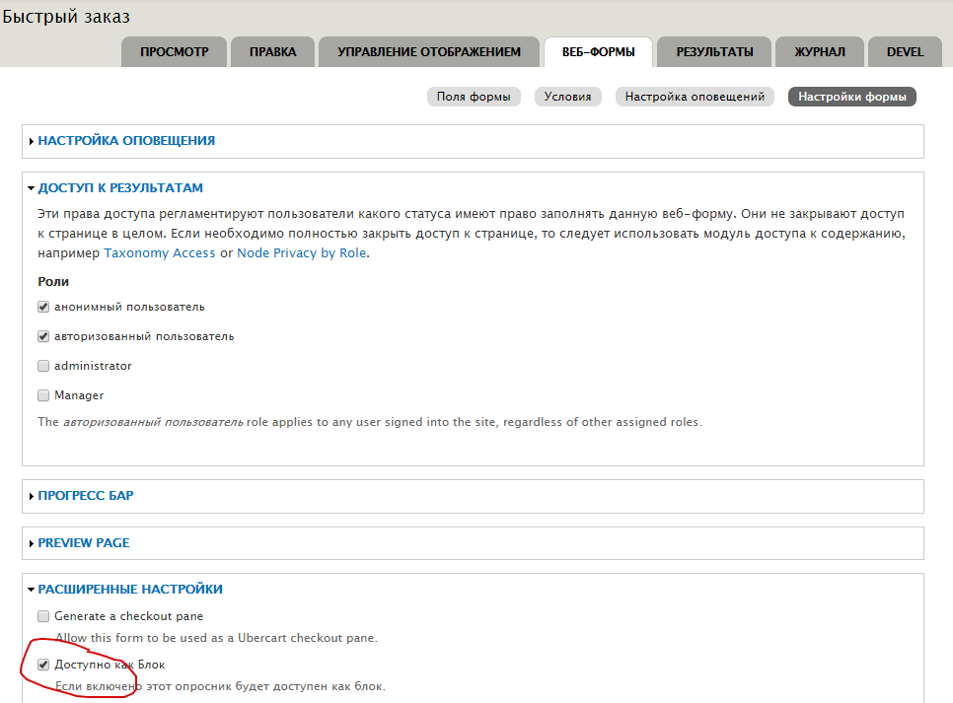Open the ПРОСМОТР tab
Screen dimensions: 953x703
[174, 52]
